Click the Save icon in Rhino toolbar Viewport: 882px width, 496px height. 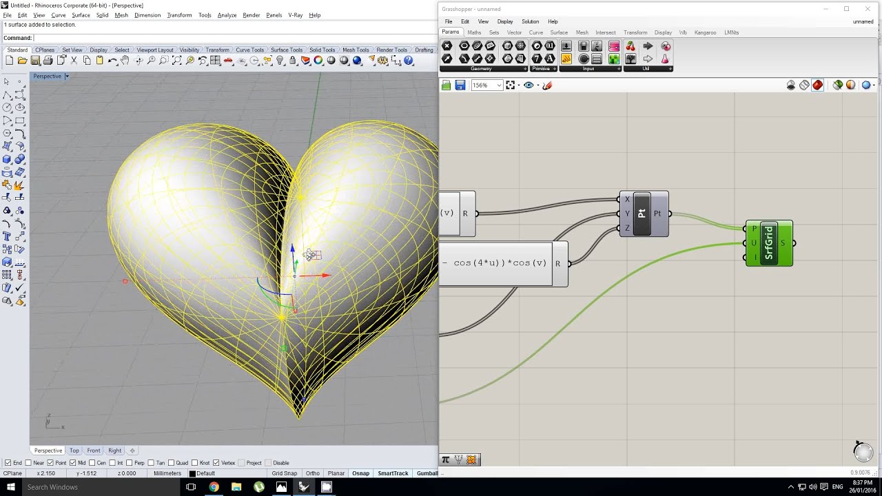[35, 61]
